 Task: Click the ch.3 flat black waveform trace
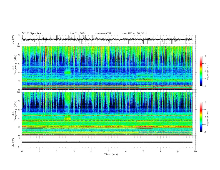[x=107, y=142]
